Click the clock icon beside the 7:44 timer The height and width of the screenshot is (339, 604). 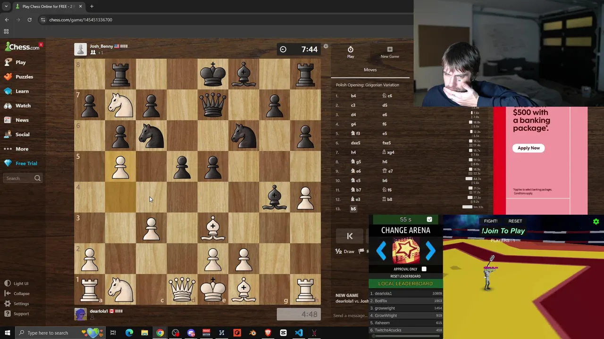(283, 49)
